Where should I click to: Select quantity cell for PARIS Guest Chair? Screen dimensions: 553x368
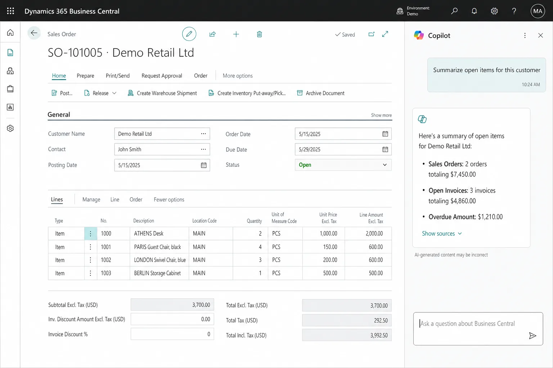pyautogui.click(x=250, y=247)
